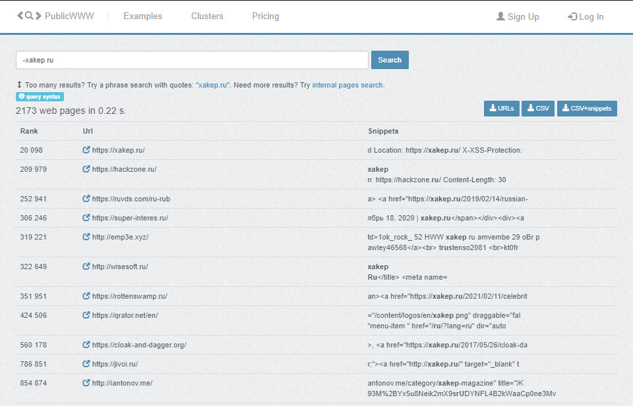Open external link icon for emp3e.xyz
This screenshot has width=633, height=406.
(86, 237)
